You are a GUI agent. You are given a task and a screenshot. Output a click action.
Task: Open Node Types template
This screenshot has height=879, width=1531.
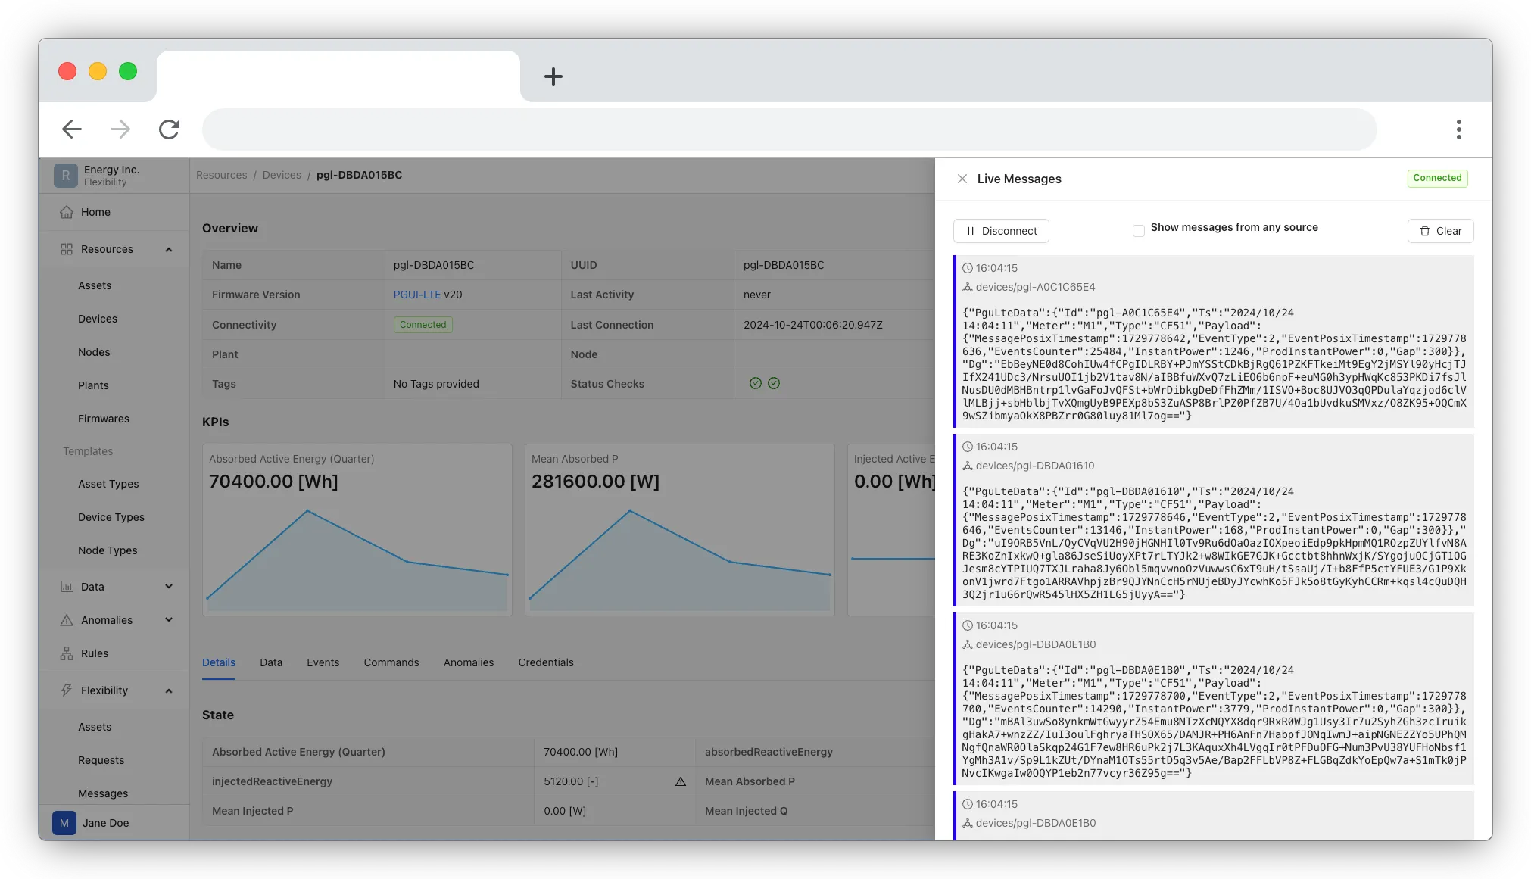tap(108, 550)
